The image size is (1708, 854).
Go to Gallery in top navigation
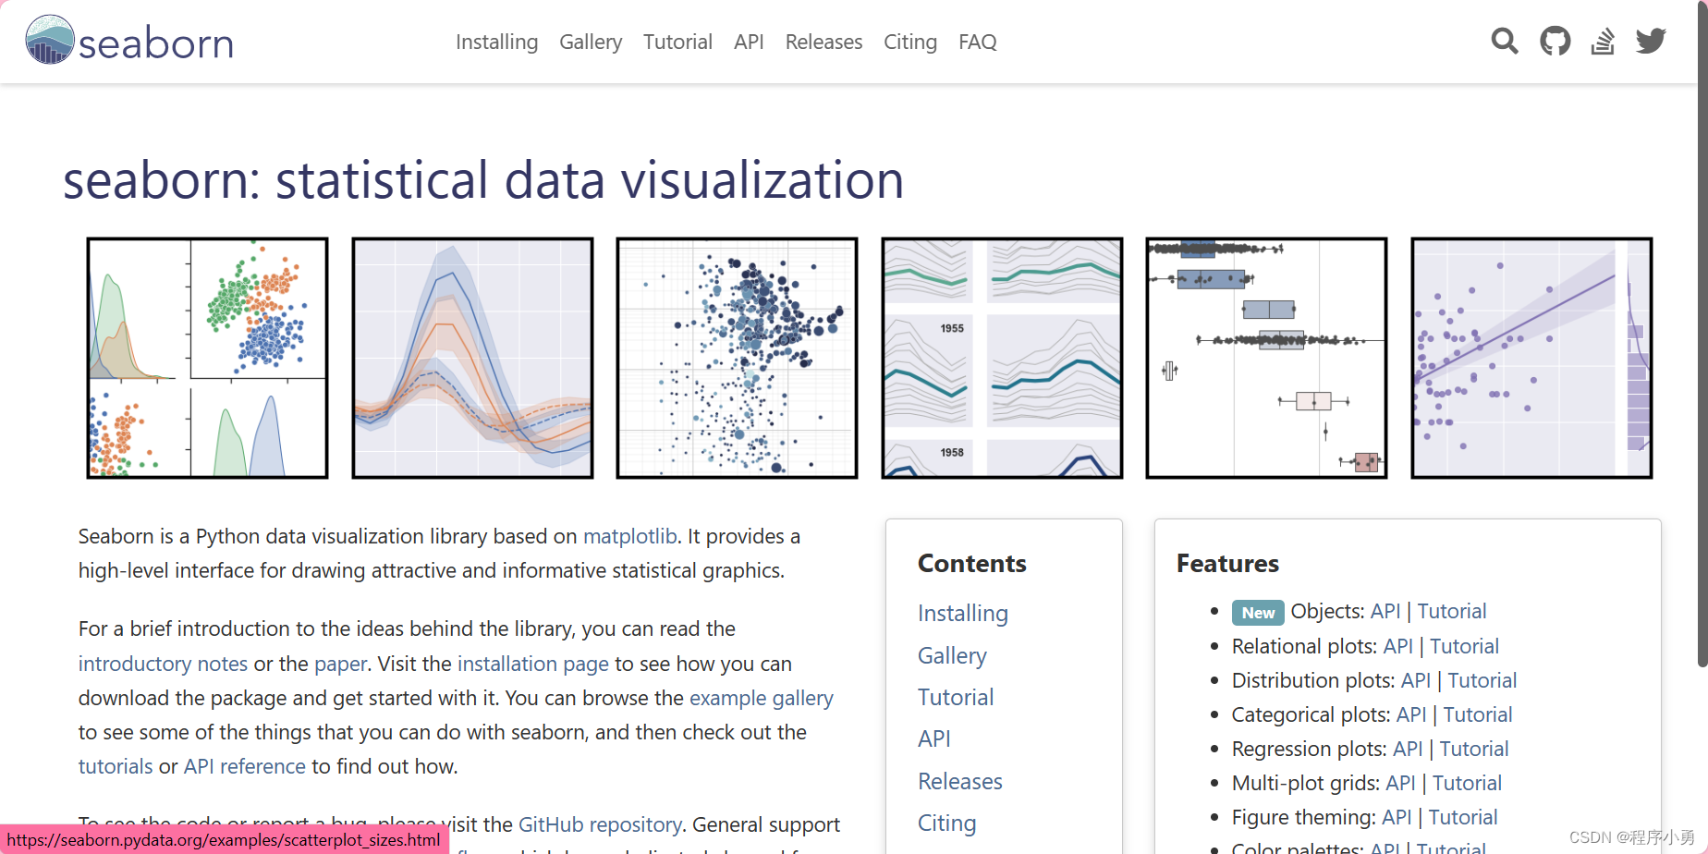(x=591, y=42)
